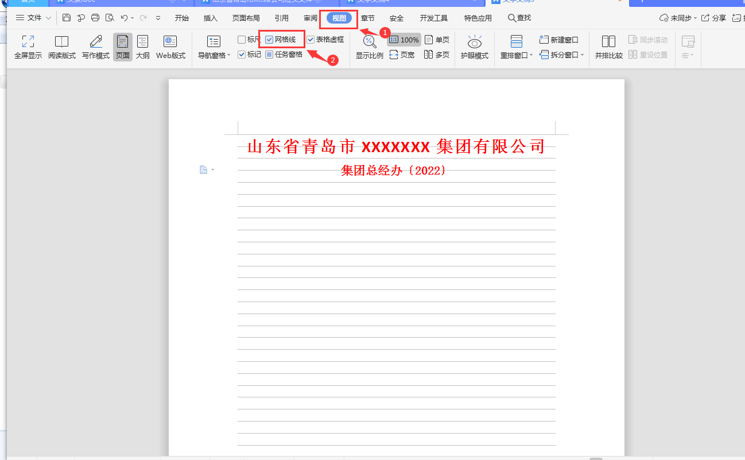The image size is (745, 460).
Task: Click 新建窗口 new window
Action: 559,40
